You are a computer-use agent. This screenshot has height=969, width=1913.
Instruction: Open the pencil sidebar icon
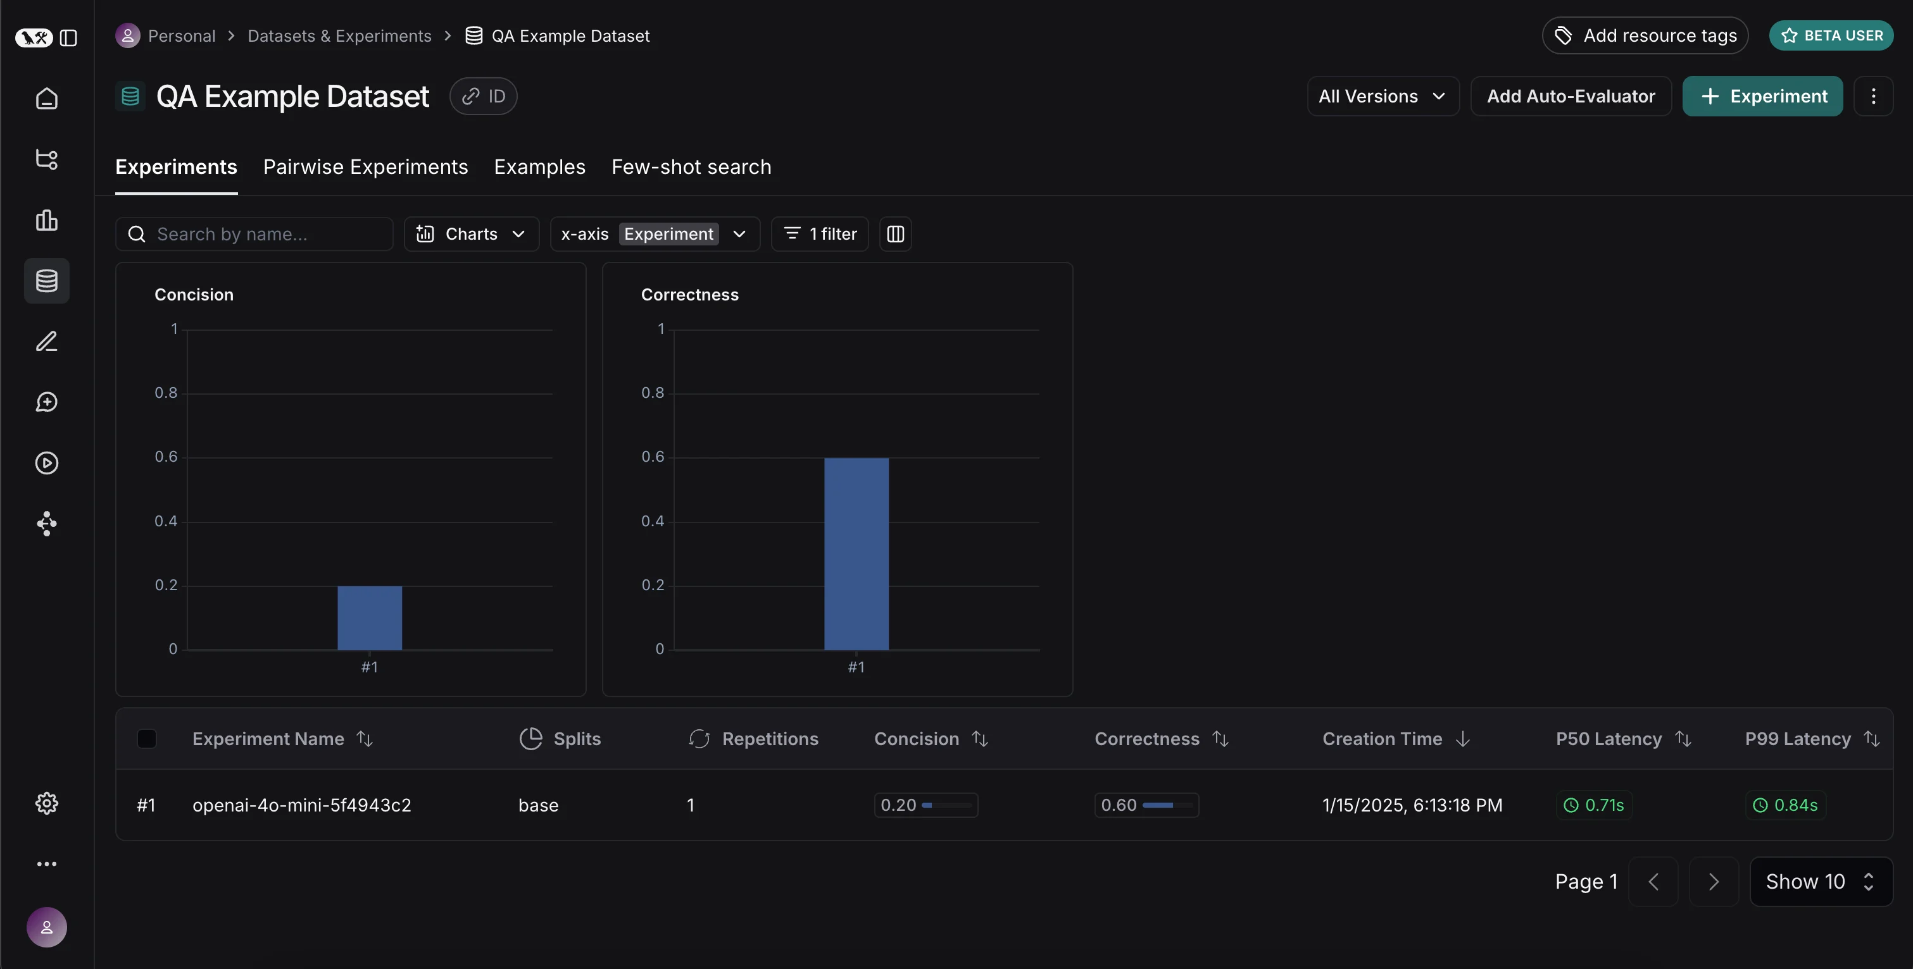coord(47,342)
